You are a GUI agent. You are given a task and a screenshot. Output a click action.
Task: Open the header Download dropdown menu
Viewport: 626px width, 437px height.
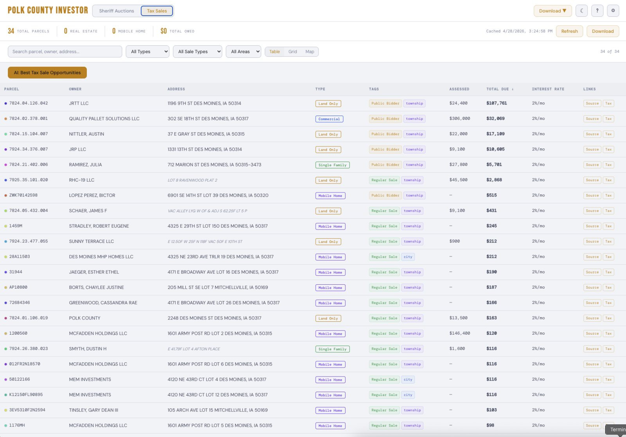(x=552, y=11)
